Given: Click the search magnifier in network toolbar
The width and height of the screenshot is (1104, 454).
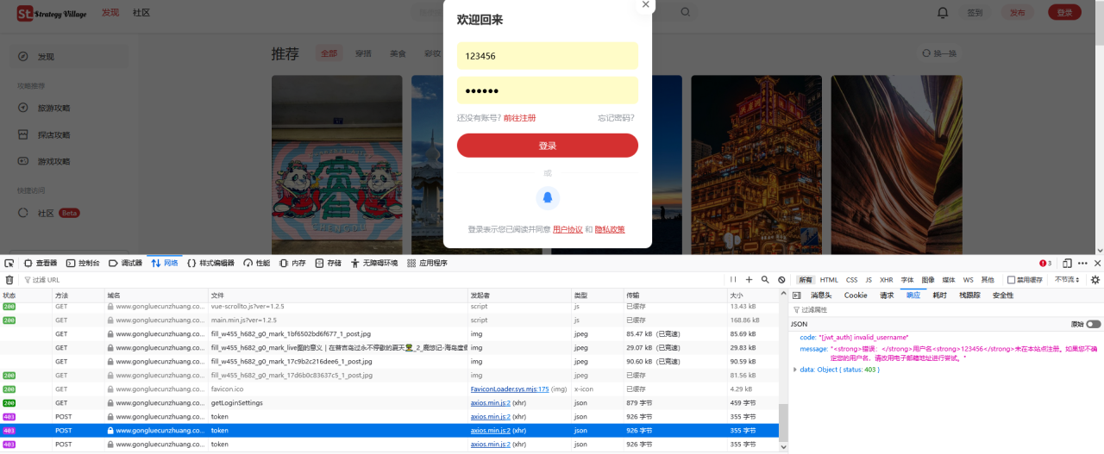Looking at the screenshot, I should [x=765, y=280].
